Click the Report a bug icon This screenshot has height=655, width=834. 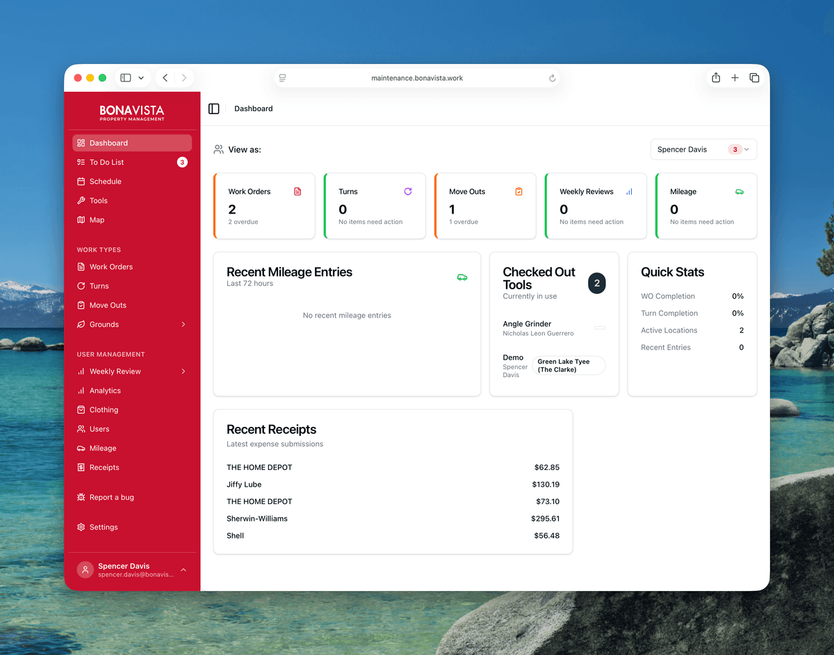pos(81,497)
